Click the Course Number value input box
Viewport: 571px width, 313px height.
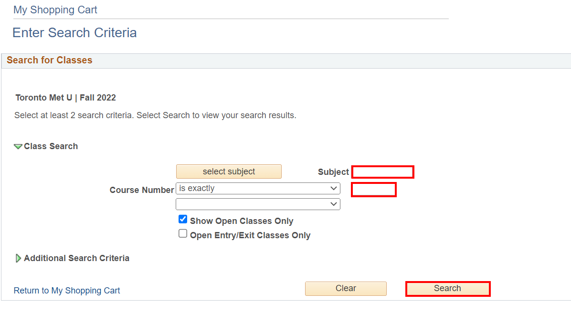click(x=374, y=190)
